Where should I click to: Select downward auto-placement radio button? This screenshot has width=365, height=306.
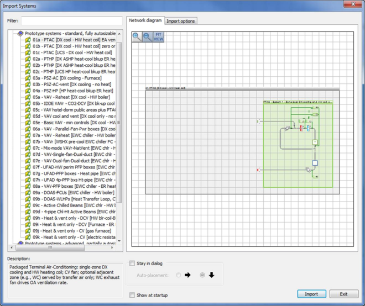coord(202,275)
